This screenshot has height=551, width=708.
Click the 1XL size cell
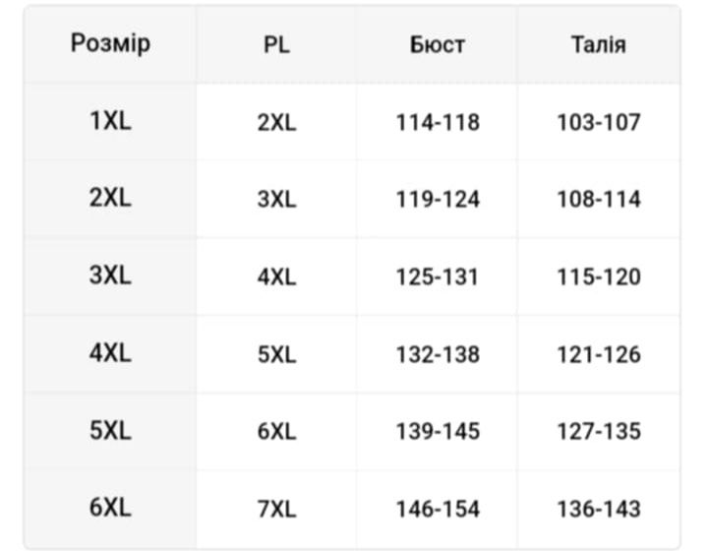[110, 122]
